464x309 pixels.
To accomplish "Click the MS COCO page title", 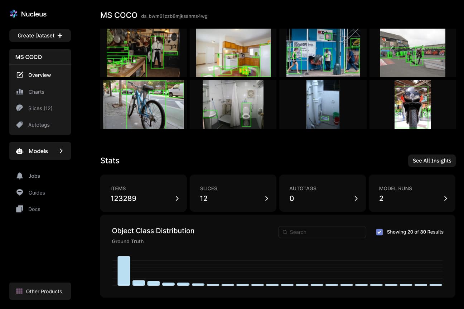I will coord(119,15).
